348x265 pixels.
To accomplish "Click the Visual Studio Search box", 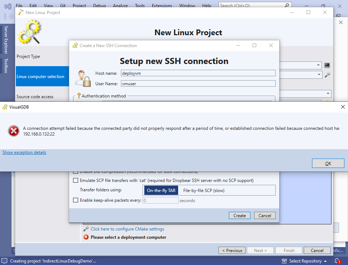I will pos(255,5).
